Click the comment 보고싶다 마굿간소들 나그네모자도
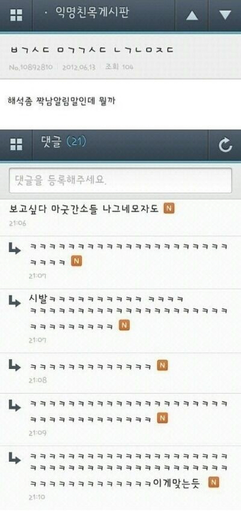This screenshot has width=241, height=511. click(84, 209)
